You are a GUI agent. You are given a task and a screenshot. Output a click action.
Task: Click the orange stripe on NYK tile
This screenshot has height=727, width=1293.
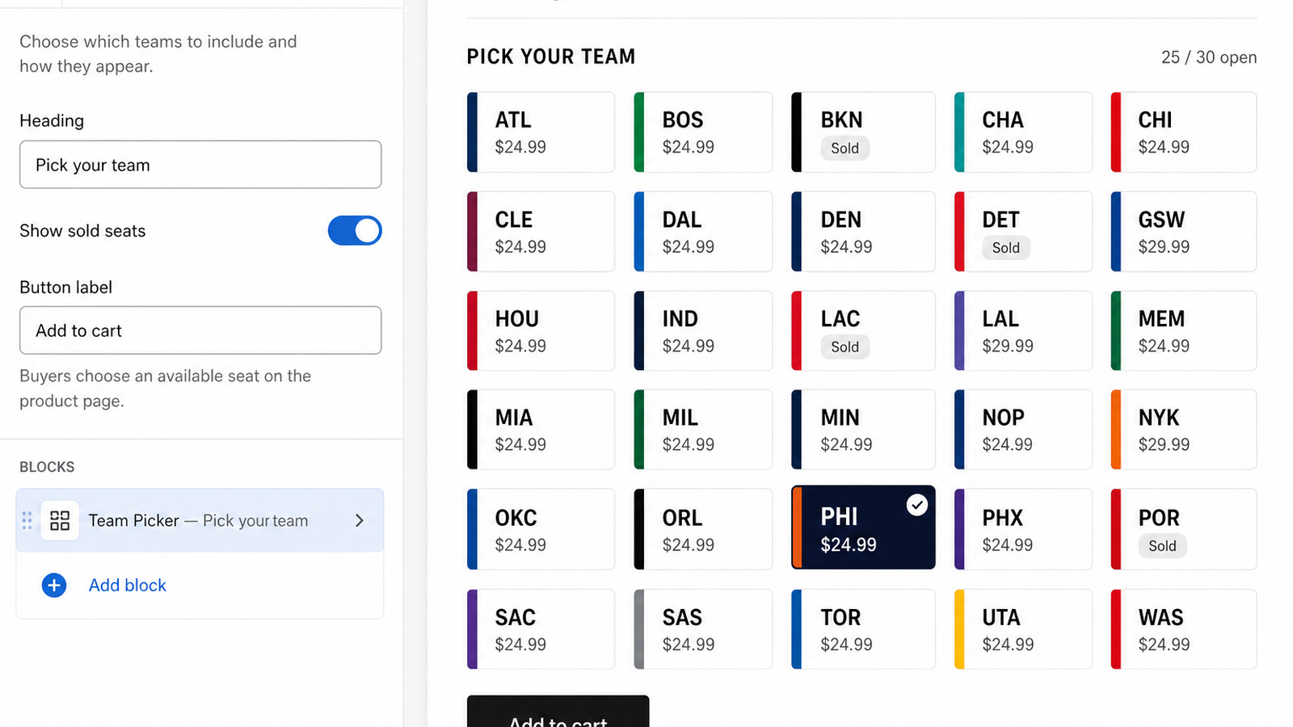click(1116, 430)
